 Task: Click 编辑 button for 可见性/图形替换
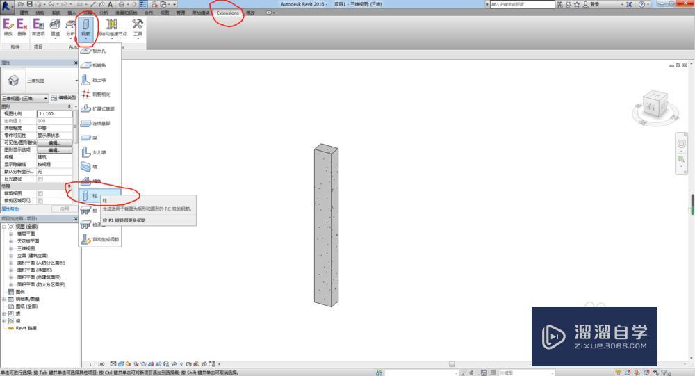[54, 142]
